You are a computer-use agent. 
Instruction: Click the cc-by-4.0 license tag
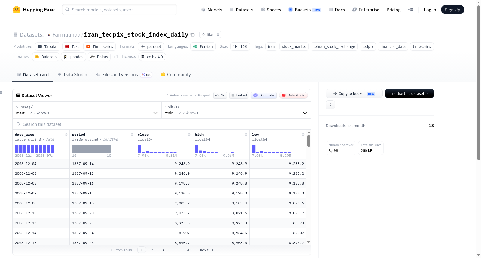pos(152,57)
